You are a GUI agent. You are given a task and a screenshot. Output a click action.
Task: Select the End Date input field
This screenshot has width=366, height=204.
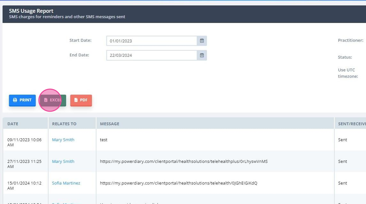(151, 55)
